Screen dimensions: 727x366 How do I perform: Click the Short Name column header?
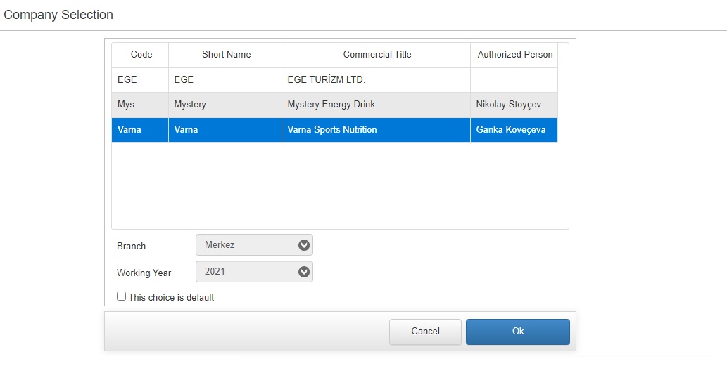coord(225,55)
